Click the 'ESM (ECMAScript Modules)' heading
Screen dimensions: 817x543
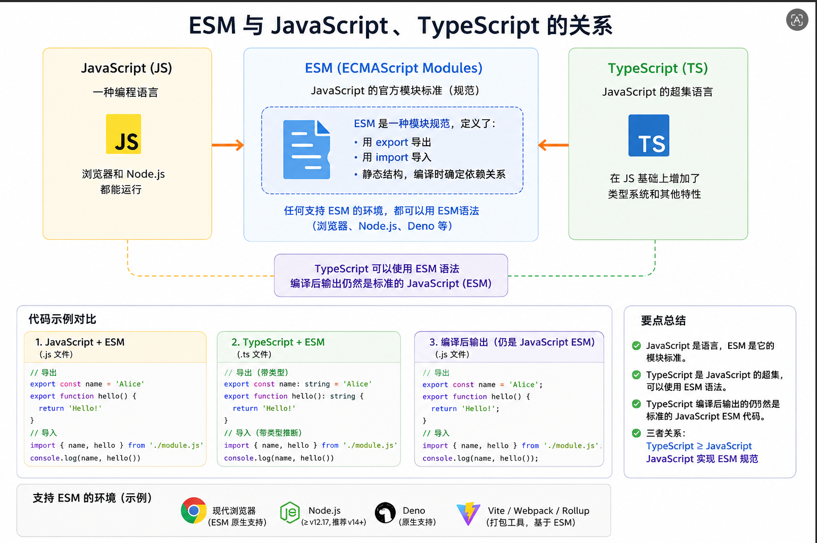coord(394,68)
